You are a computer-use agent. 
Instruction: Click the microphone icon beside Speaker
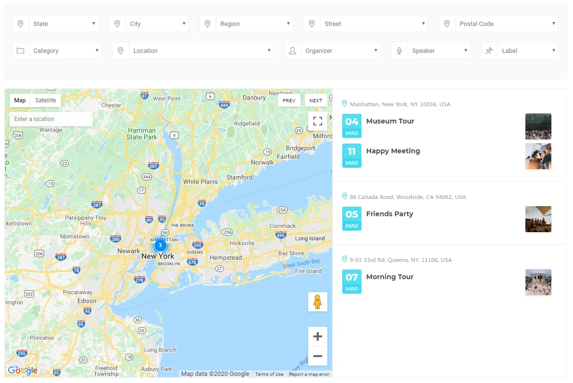399,51
